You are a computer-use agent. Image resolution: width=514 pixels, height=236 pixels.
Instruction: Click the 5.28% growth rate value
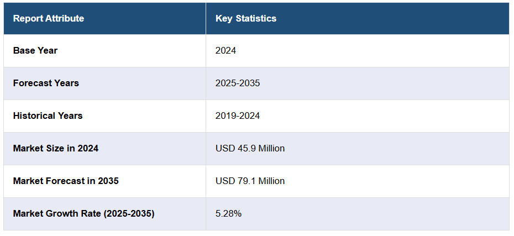[x=228, y=213]
